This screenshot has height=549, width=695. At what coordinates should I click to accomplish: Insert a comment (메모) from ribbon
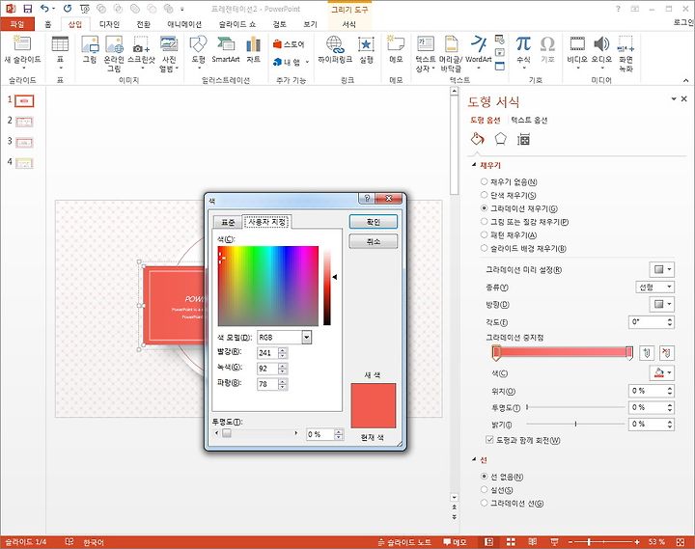click(x=396, y=49)
